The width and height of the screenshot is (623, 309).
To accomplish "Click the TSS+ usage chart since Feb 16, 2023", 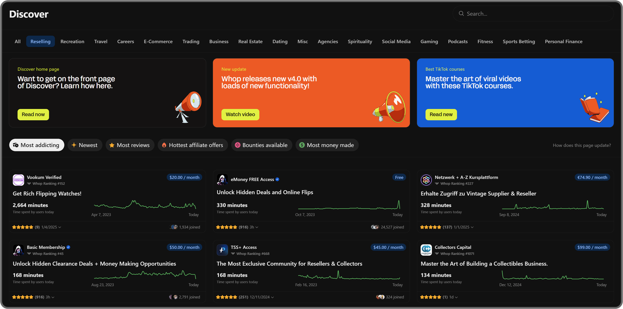I will tap(349, 276).
